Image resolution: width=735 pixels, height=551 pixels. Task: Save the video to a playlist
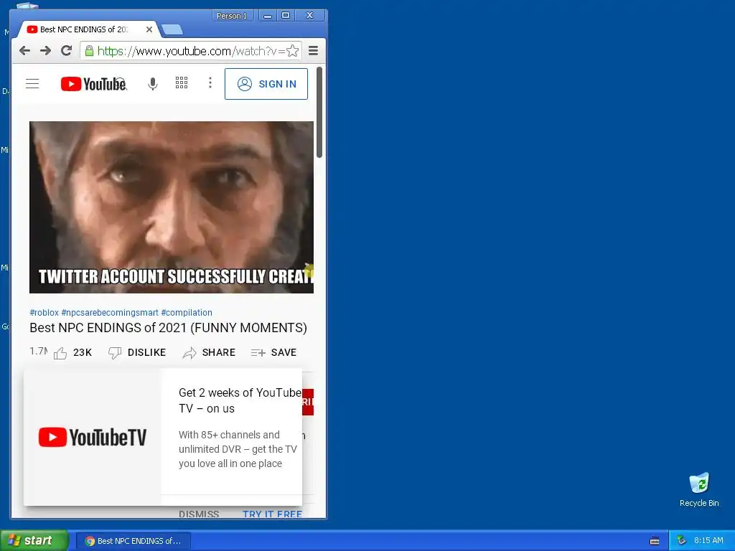[273, 352]
